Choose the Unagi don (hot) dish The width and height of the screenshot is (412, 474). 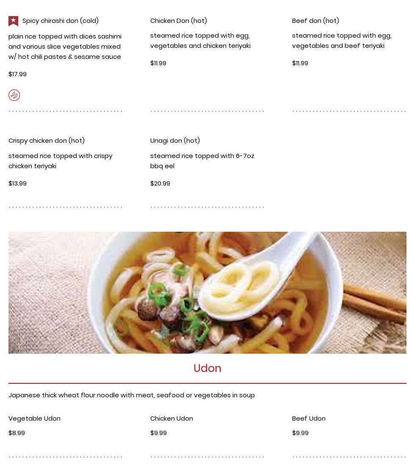tap(175, 141)
